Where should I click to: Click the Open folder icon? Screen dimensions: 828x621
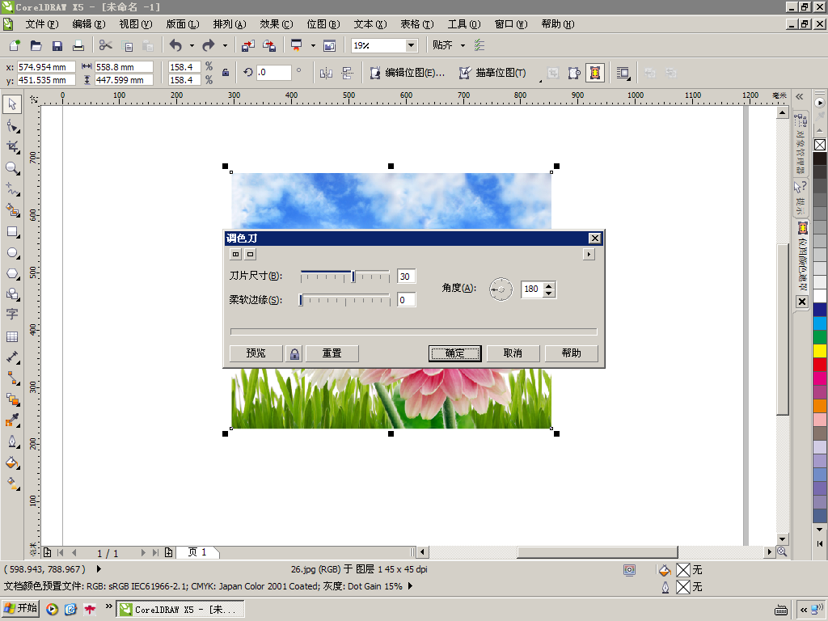tap(36, 45)
